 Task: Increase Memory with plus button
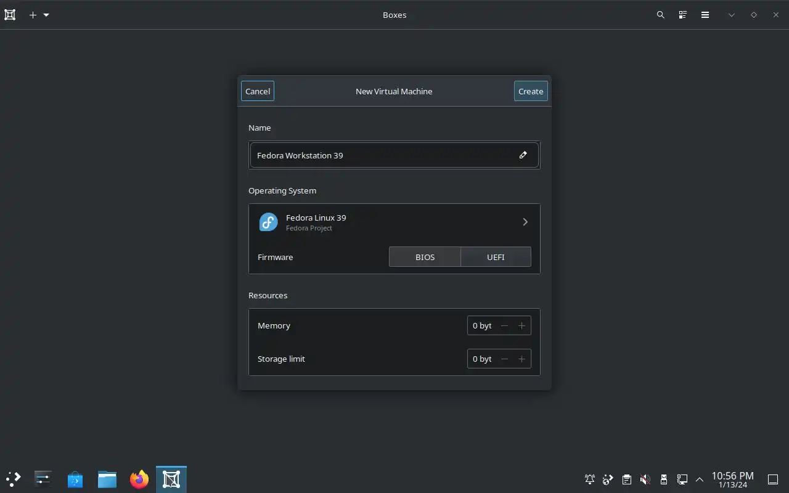(521, 325)
